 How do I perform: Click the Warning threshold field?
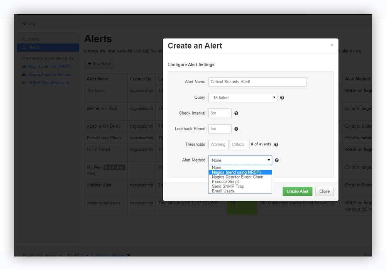218,144
